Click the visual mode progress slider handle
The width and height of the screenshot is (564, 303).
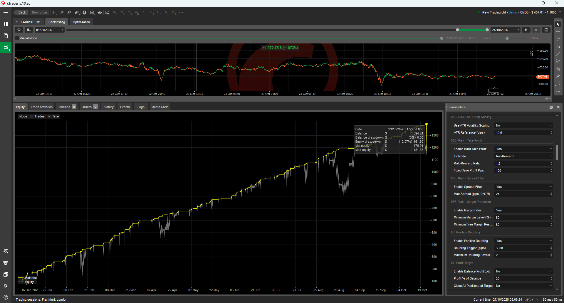[x=442, y=38]
